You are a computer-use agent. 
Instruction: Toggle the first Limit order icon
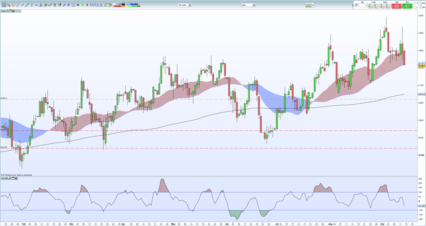[x=370, y=6]
